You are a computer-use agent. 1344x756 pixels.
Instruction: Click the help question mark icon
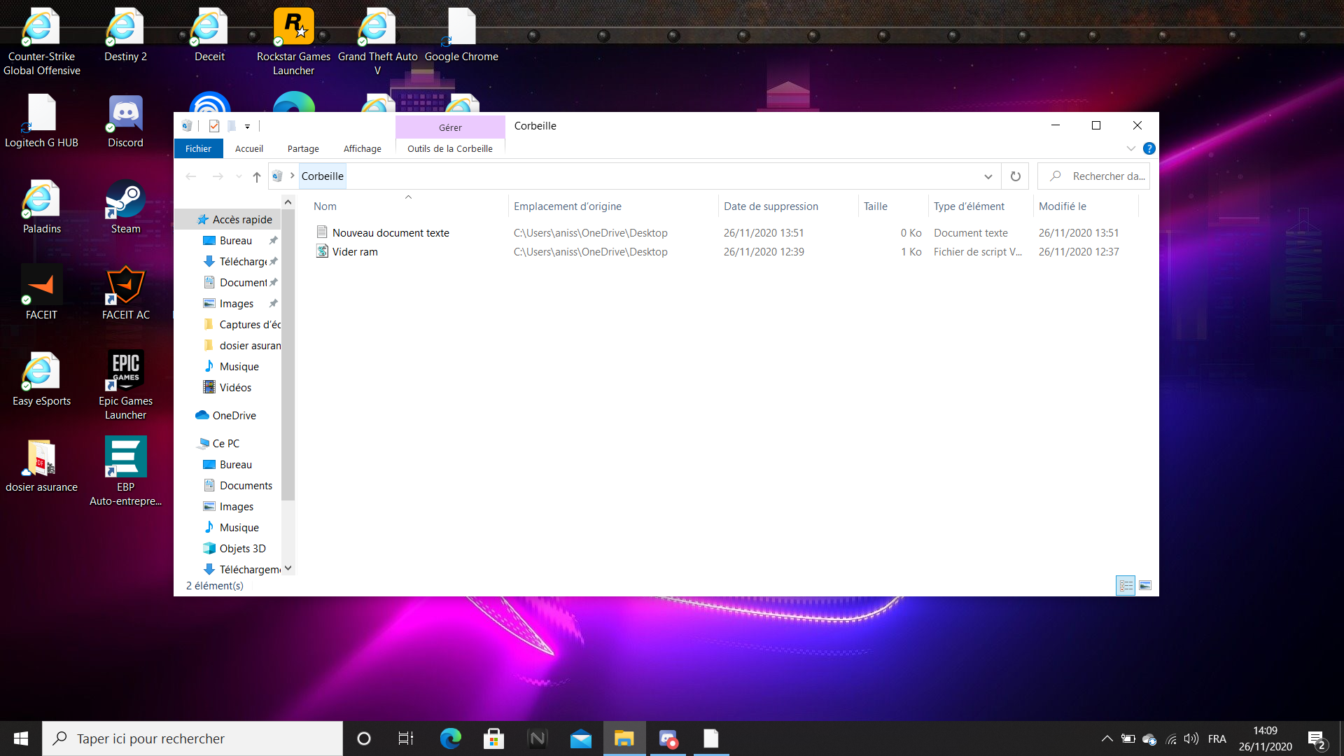click(x=1149, y=148)
